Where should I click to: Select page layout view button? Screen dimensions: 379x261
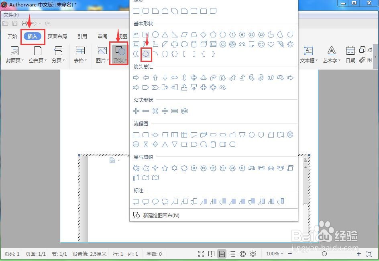pos(222,254)
